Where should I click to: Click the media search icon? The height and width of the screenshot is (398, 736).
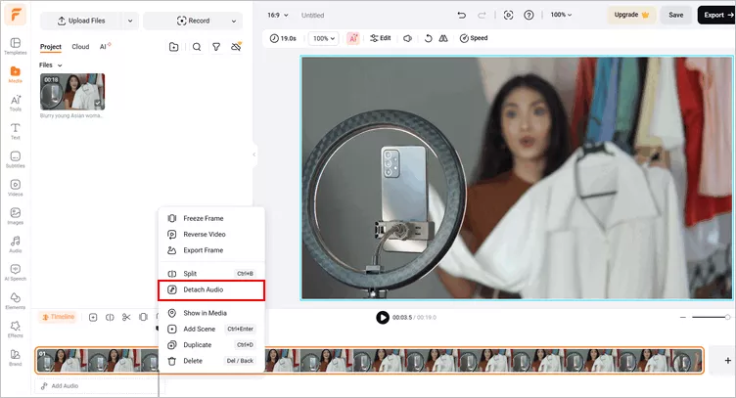pos(197,46)
